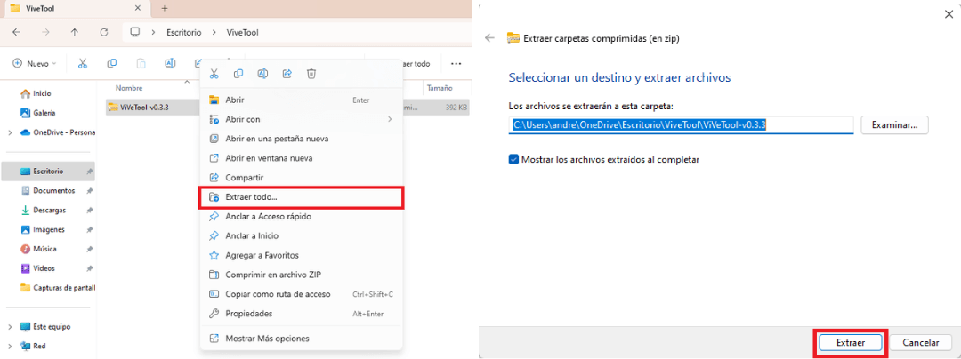Click the Delete trash icon in context menu
Image resolution: width=961 pixels, height=359 pixels.
(x=311, y=74)
